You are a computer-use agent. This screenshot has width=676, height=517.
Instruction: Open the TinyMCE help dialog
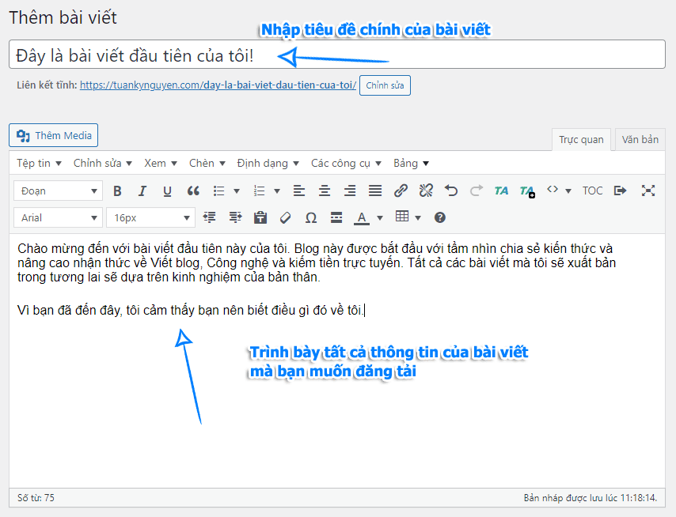439,217
